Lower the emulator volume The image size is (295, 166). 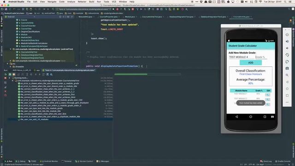point(287,48)
